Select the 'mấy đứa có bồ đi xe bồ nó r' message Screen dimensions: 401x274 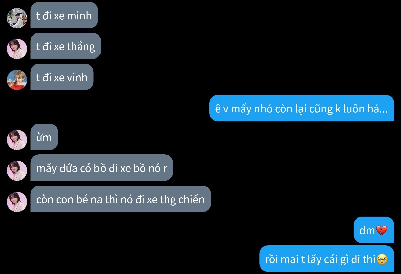102,168
